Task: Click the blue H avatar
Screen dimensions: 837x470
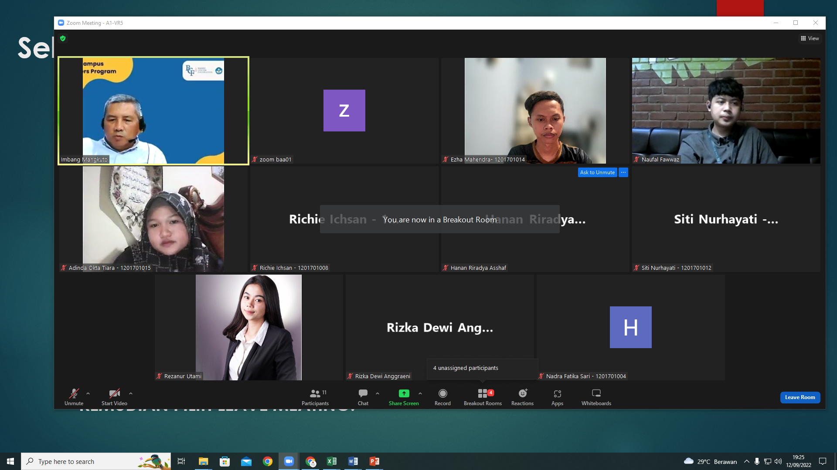Action: (x=631, y=327)
